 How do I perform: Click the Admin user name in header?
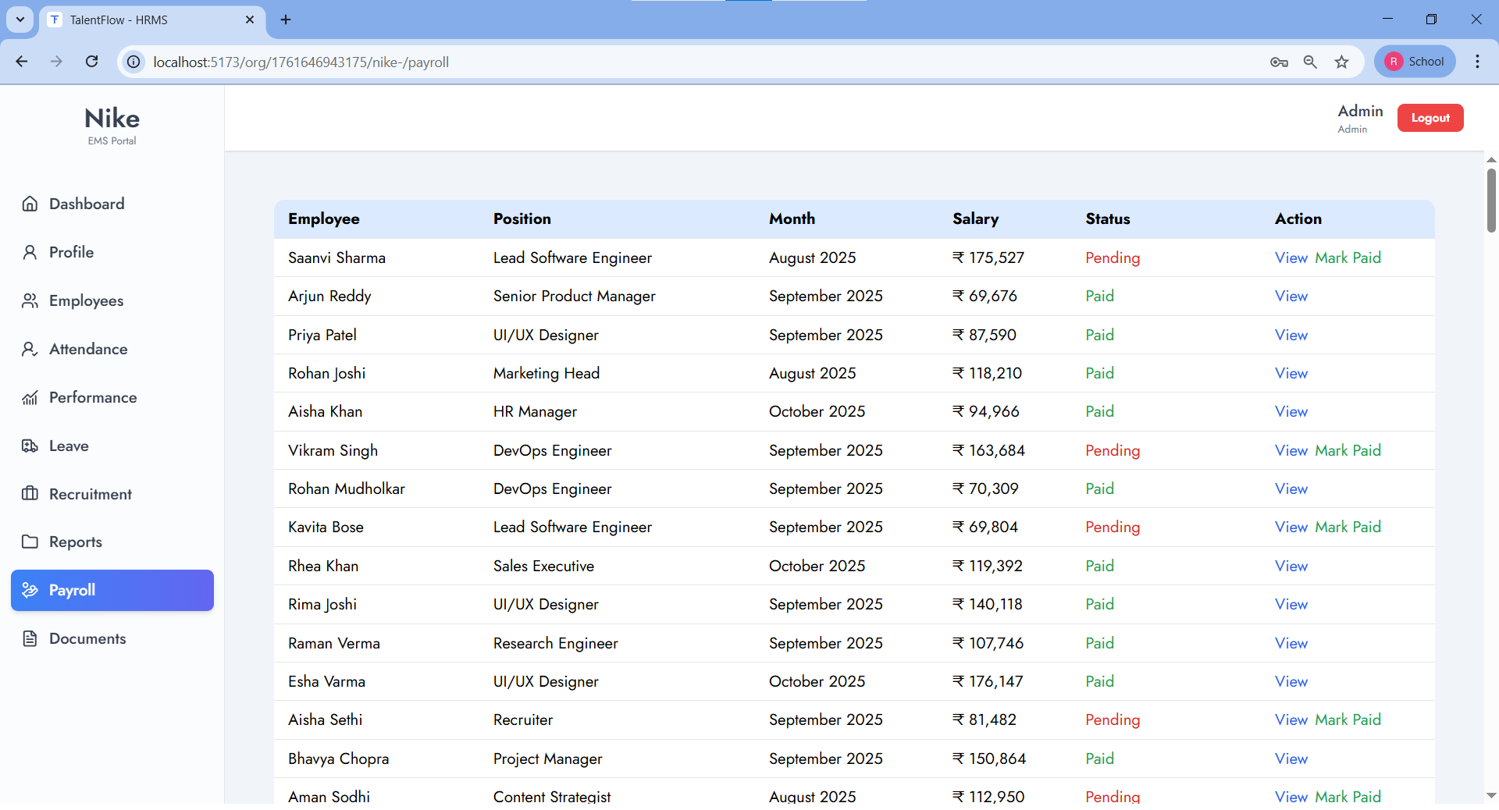pos(1360,111)
